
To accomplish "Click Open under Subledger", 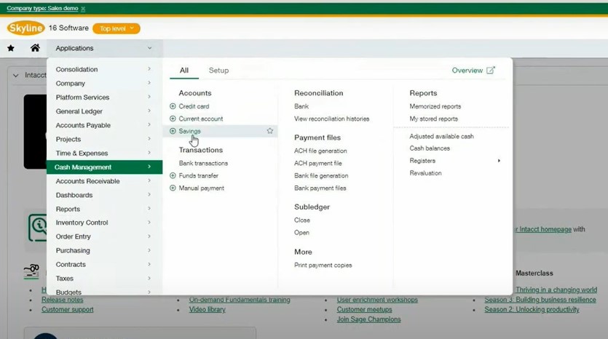I will 301,233.
